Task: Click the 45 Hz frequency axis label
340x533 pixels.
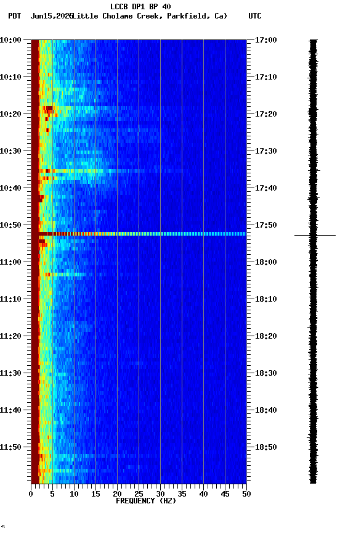Action: click(225, 494)
